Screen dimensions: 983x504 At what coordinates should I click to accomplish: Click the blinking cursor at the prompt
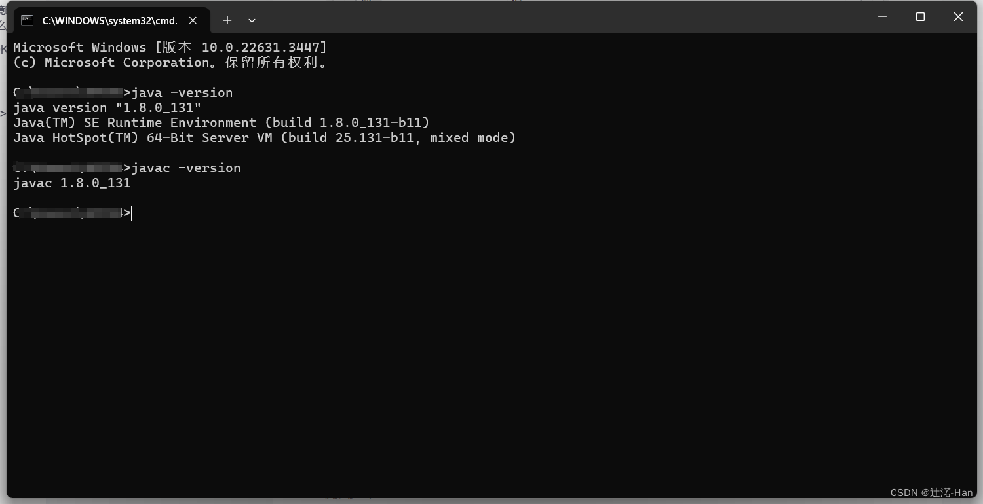(130, 213)
